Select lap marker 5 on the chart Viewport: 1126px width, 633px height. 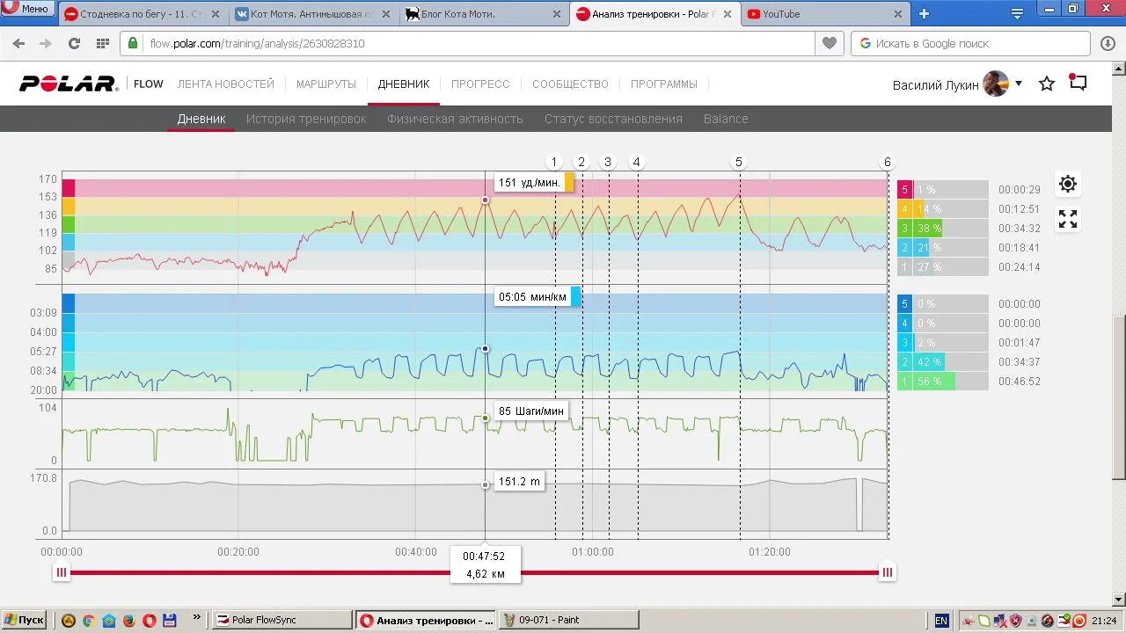click(739, 162)
